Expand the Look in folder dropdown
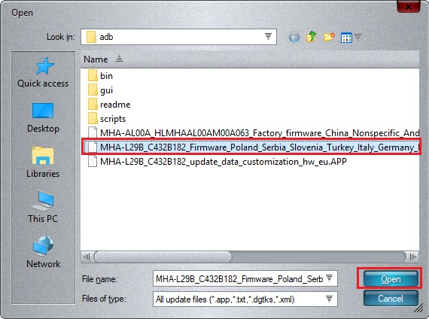This screenshot has height=319, width=429. pyautogui.click(x=268, y=37)
